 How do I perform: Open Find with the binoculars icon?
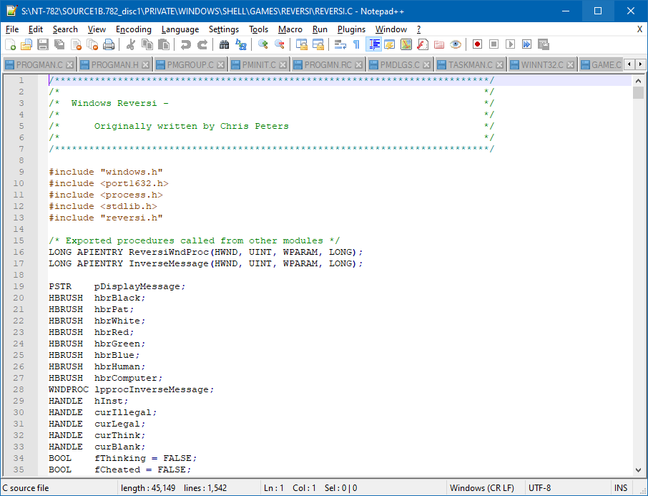pos(224,44)
